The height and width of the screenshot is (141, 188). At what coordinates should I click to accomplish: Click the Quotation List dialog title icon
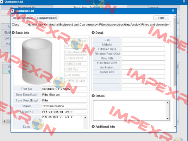point(13,11)
